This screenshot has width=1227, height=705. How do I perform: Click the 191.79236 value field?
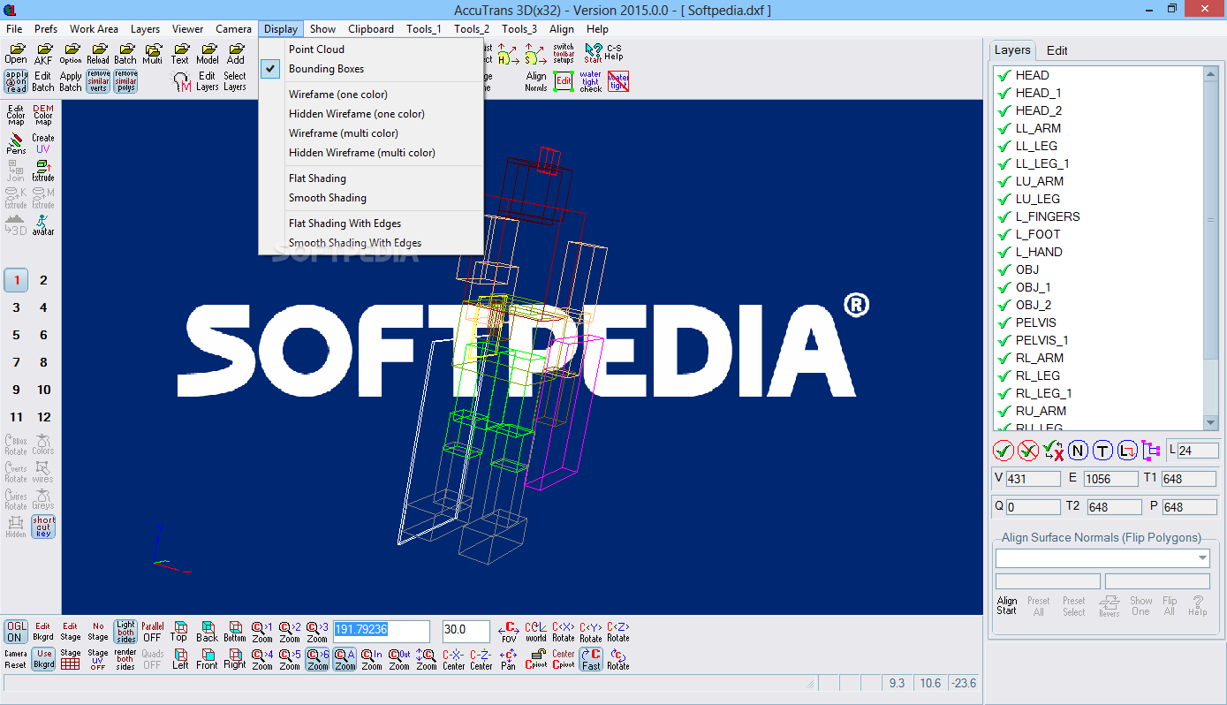click(381, 631)
